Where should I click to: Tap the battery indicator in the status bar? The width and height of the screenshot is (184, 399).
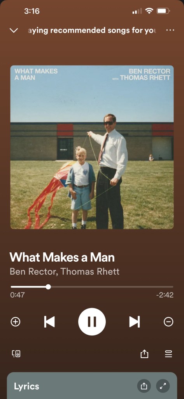(163, 11)
